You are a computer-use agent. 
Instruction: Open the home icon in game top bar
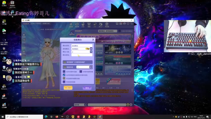coord(71,25)
